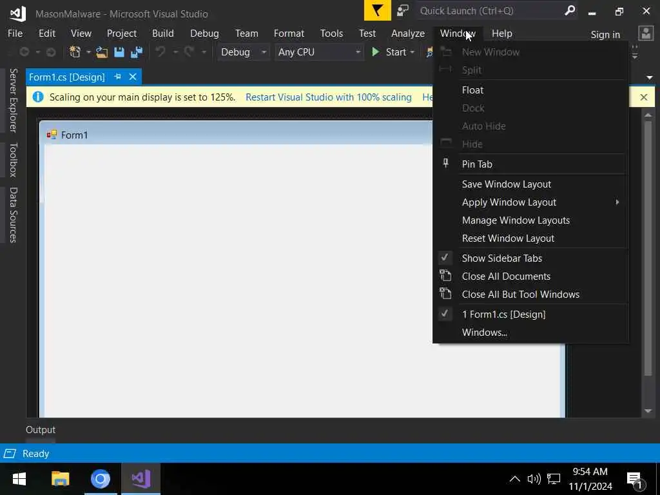Click the Navigate Forward toolbar icon
The width and height of the screenshot is (660, 495).
coord(50,52)
